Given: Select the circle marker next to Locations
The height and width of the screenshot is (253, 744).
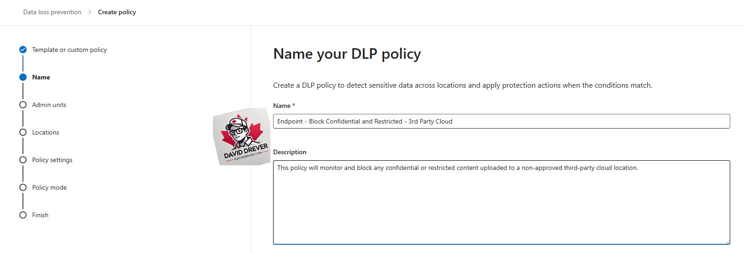Looking at the screenshot, I should click(x=23, y=132).
